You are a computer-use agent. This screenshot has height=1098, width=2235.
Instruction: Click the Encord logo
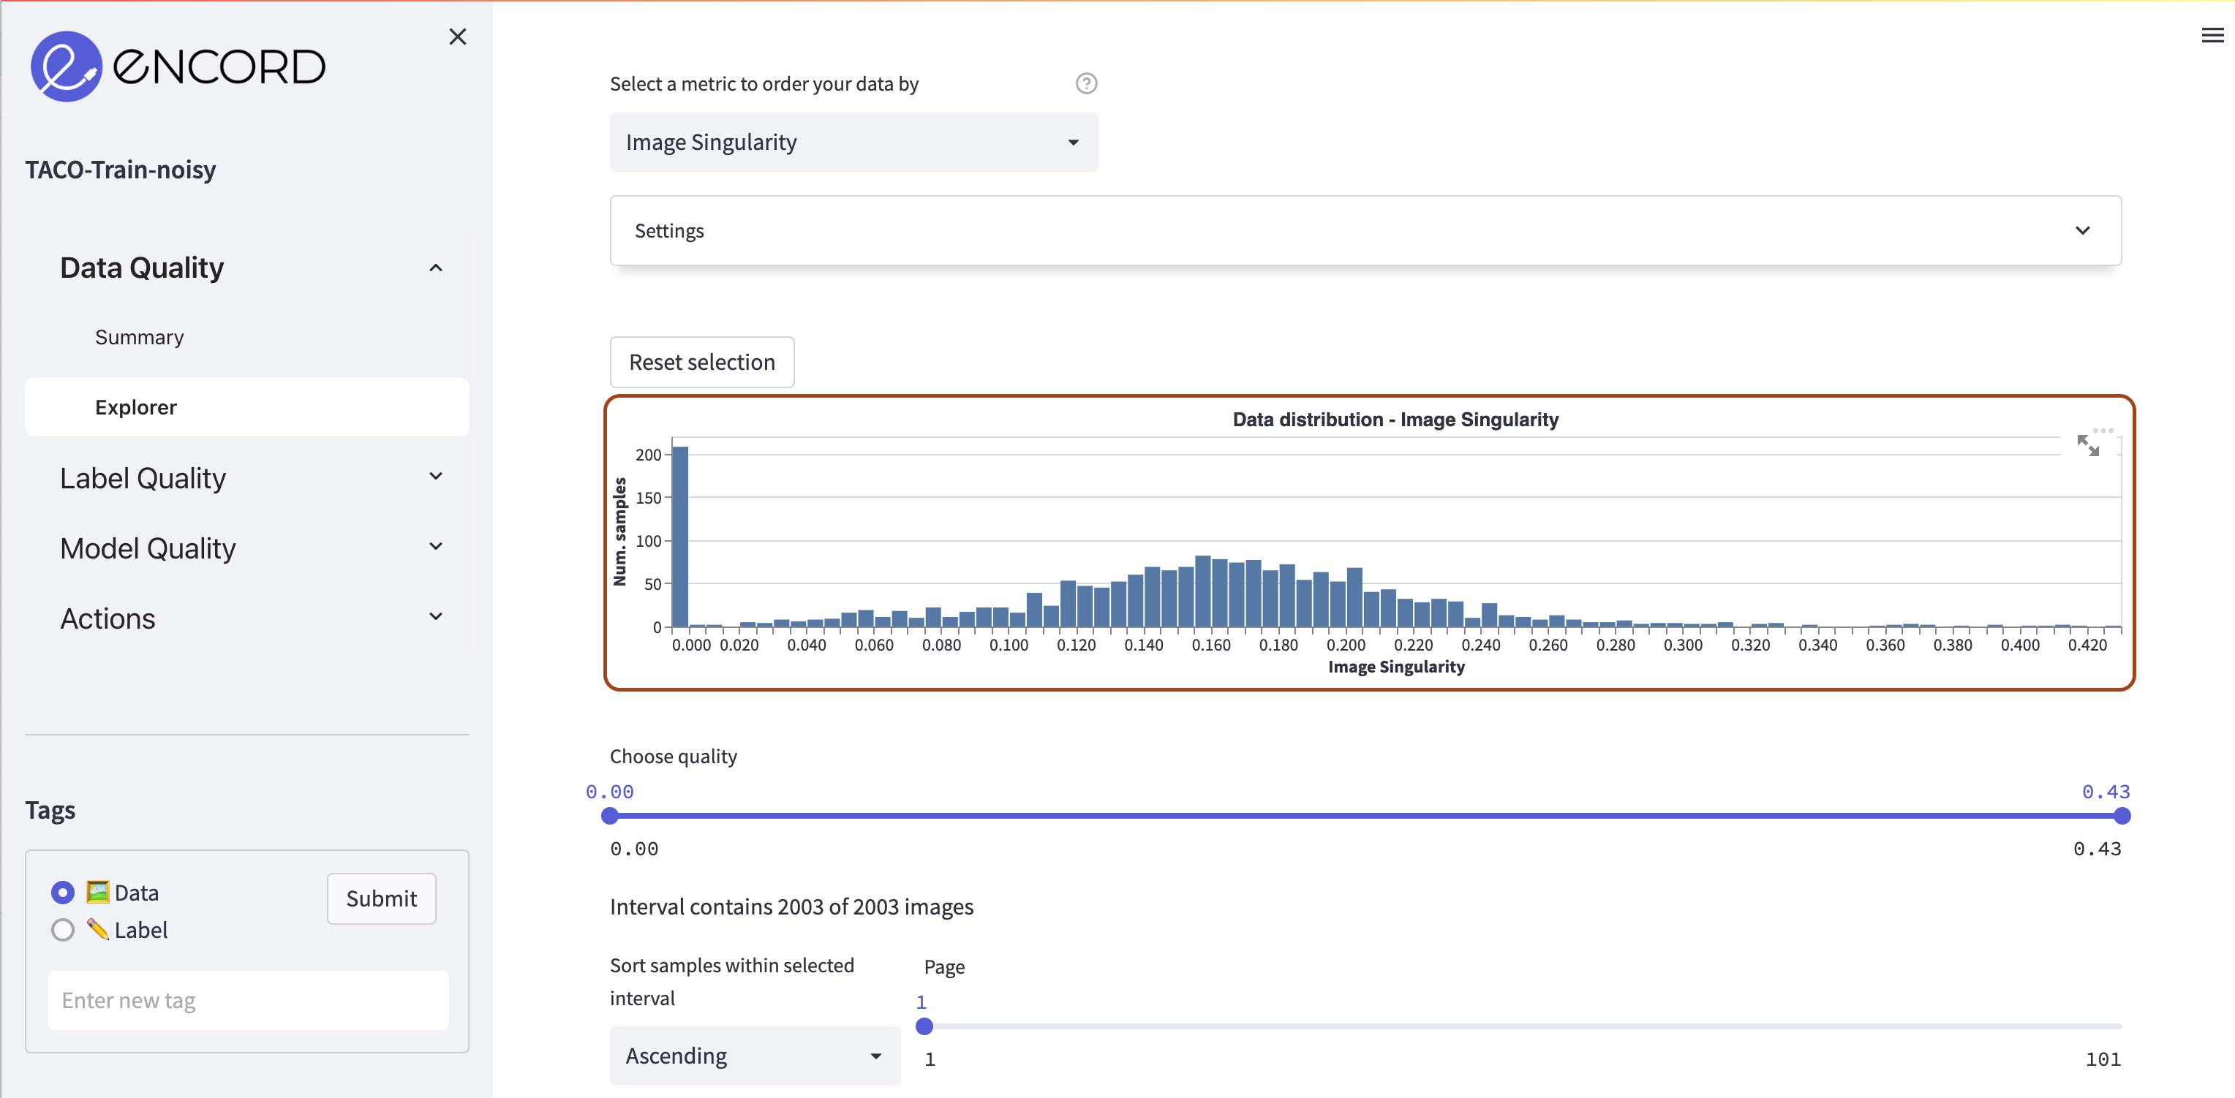[178, 67]
